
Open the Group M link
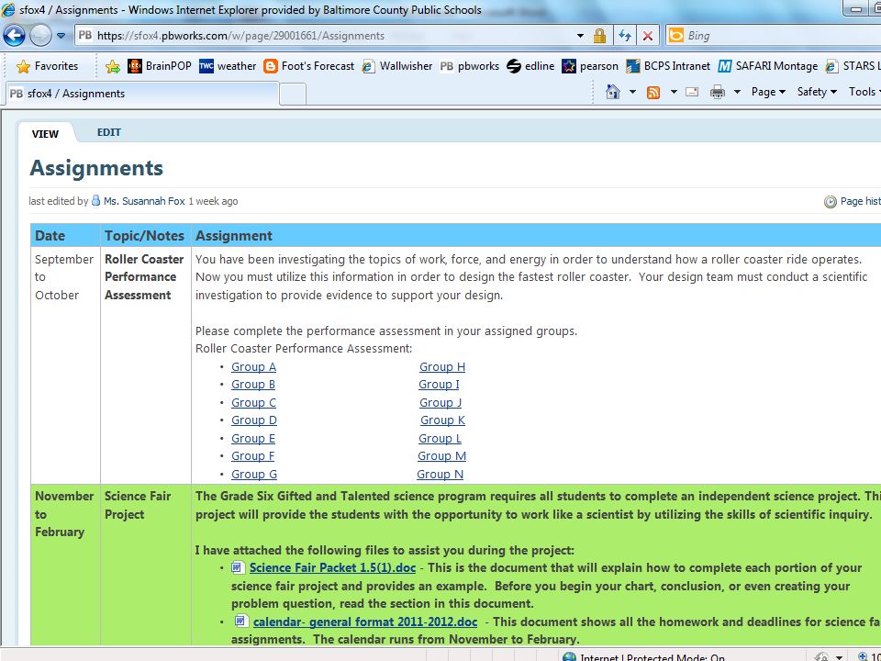(x=441, y=456)
